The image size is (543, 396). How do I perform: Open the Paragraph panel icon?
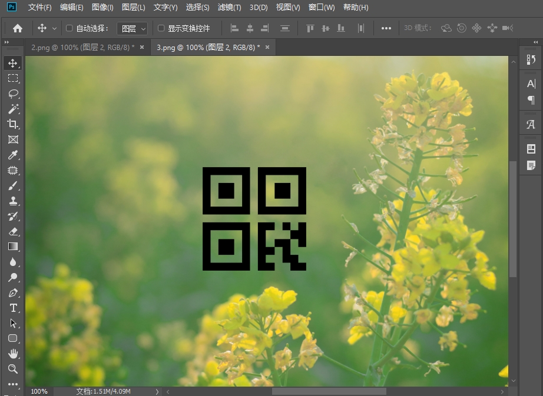(x=531, y=100)
